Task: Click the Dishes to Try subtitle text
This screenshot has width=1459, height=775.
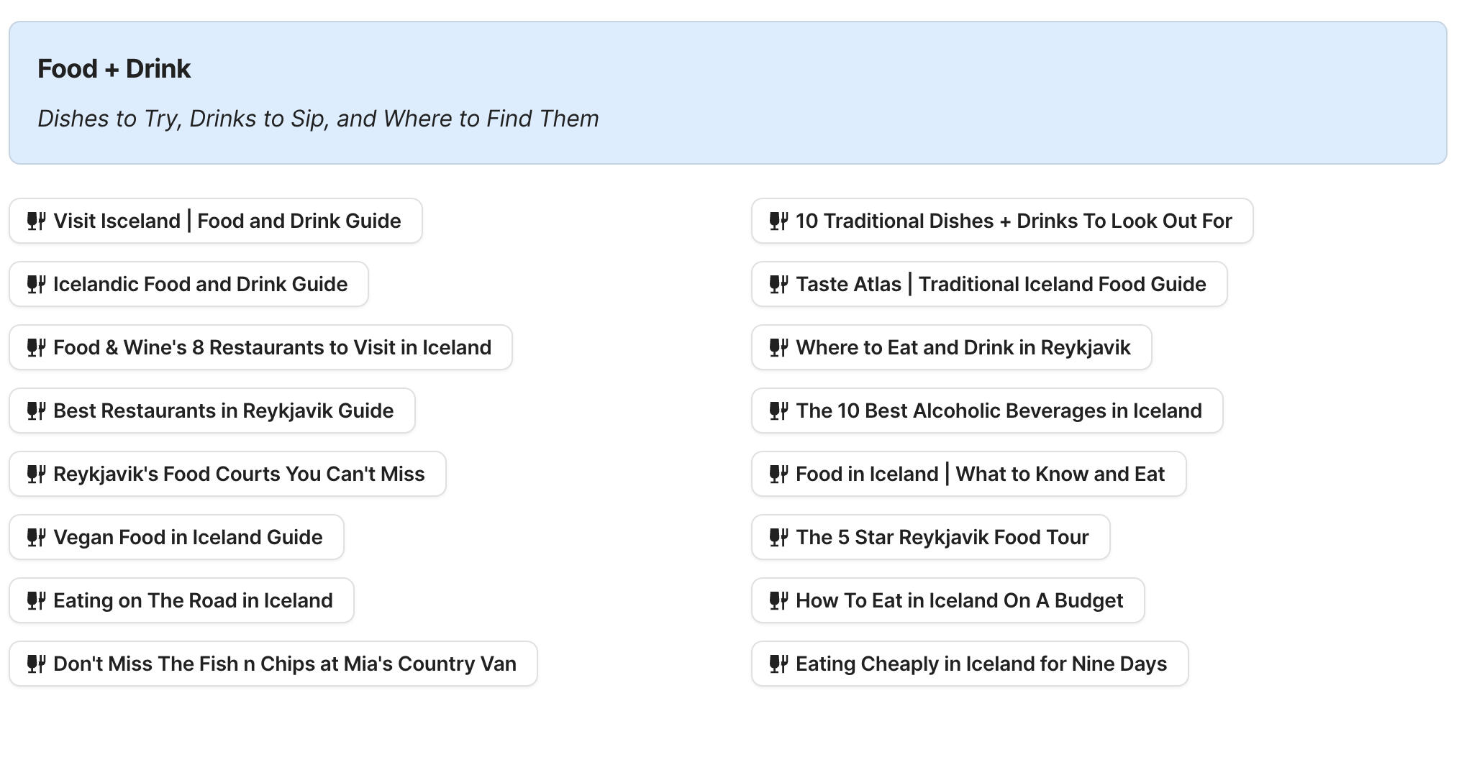Action: click(x=318, y=119)
